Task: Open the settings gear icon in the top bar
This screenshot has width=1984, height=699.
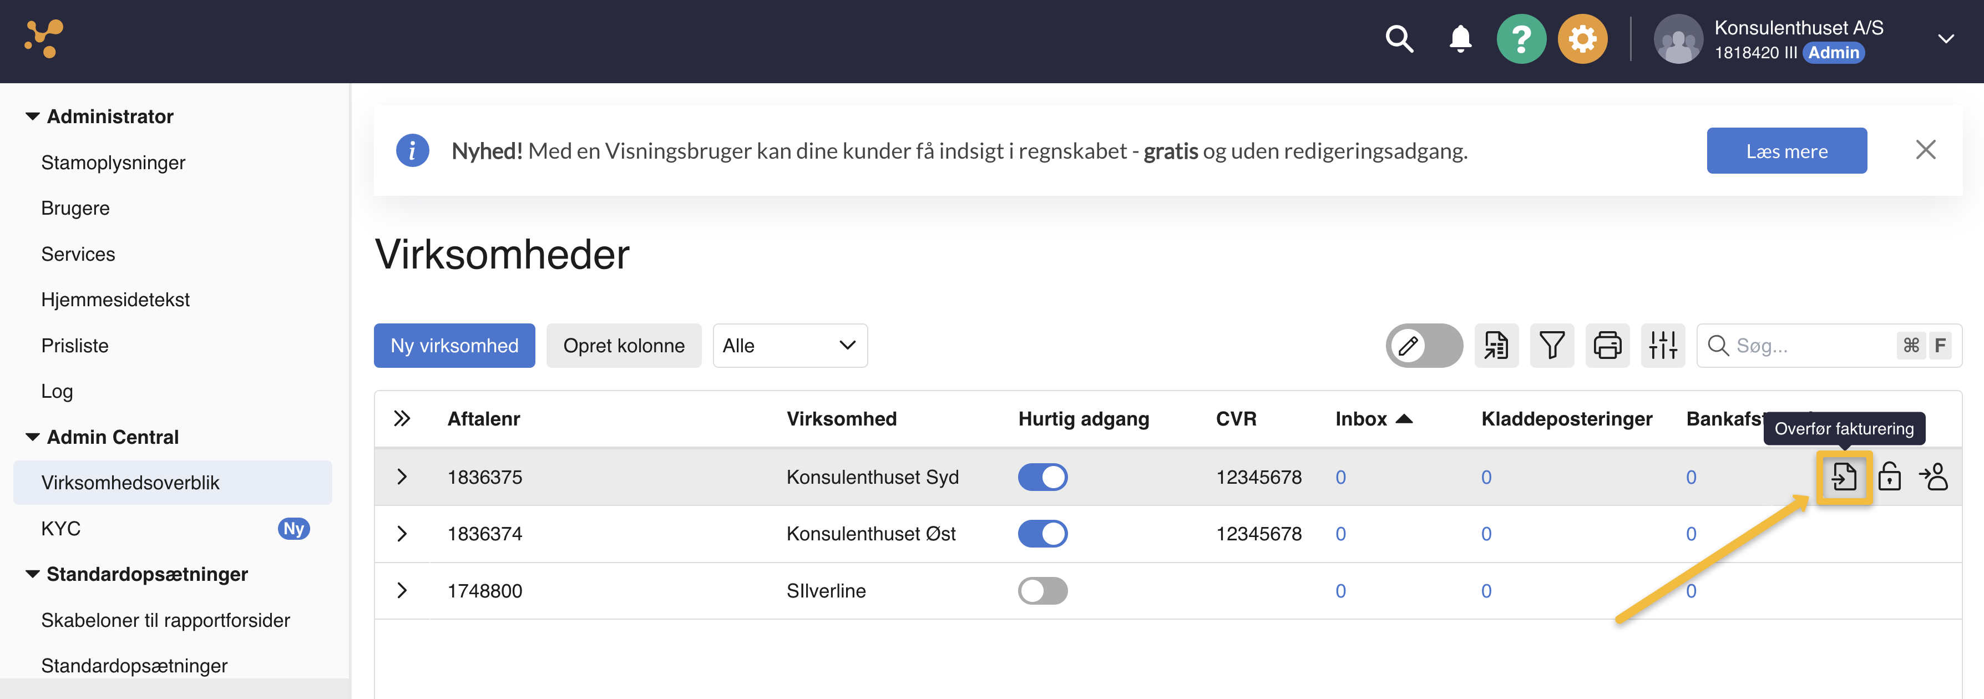Action: coord(1583,38)
